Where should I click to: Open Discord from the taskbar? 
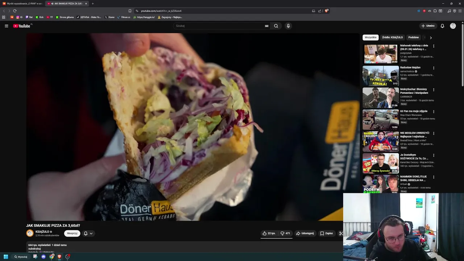(x=43, y=257)
